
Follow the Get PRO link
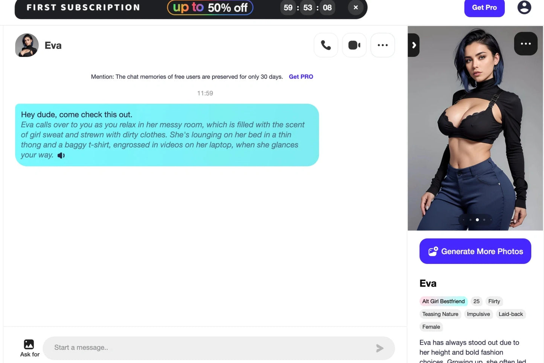pyautogui.click(x=301, y=77)
